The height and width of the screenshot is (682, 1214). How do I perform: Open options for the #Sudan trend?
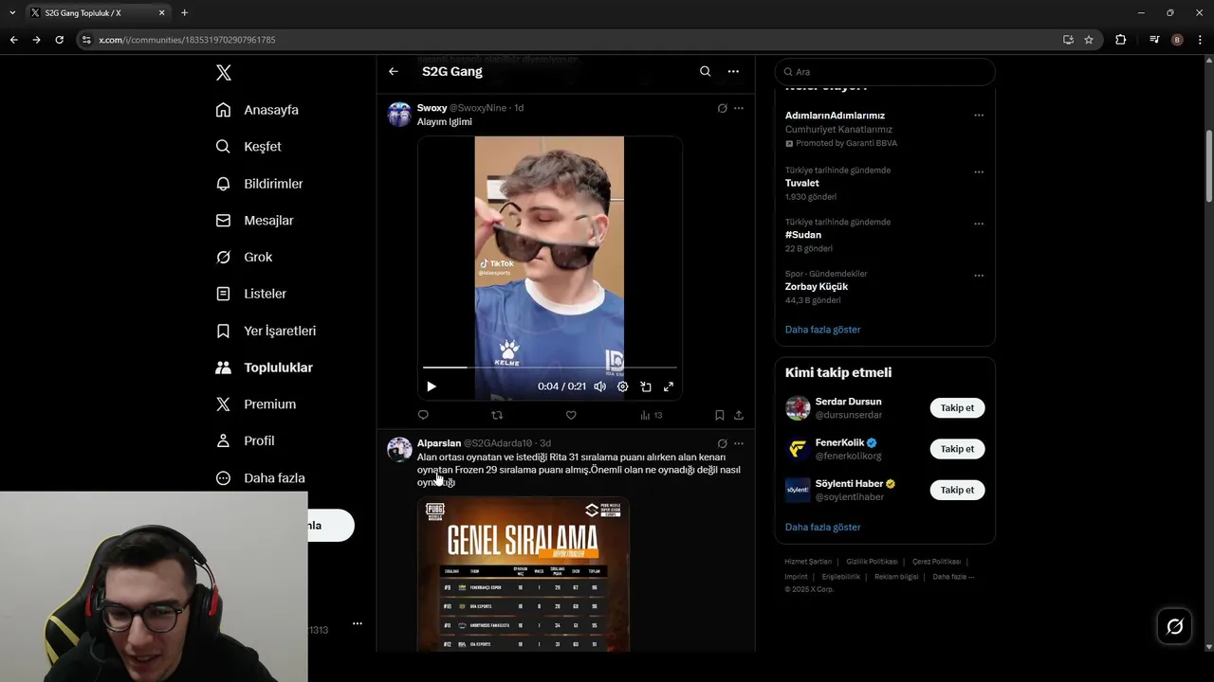[978, 224]
